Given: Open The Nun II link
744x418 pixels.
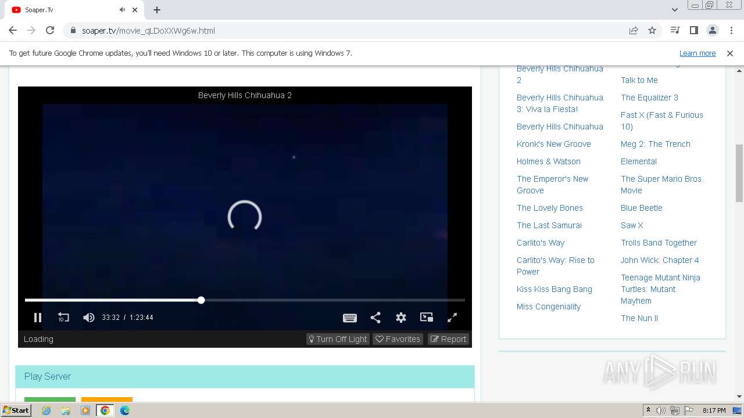Looking at the screenshot, I should [x=639, y=318].
